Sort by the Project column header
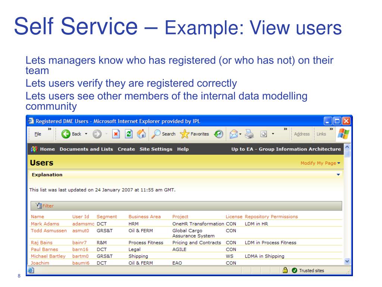This screenshot has height=287, width=382. click(180, 217)
